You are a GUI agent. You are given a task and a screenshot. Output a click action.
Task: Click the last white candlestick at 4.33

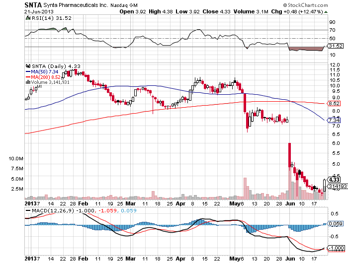[x=324, y=186]
